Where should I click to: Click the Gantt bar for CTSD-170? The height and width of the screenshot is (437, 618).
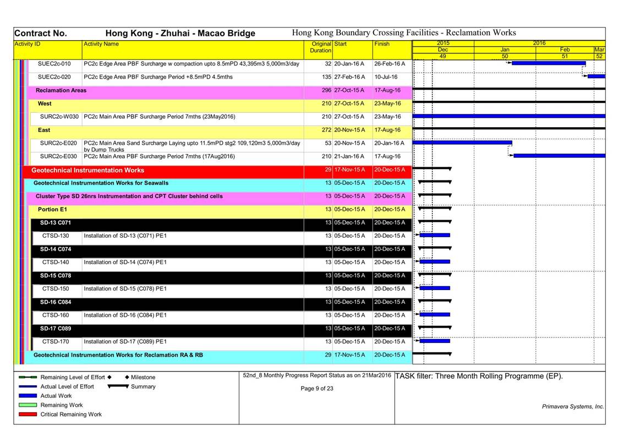[x=435, y=341]
